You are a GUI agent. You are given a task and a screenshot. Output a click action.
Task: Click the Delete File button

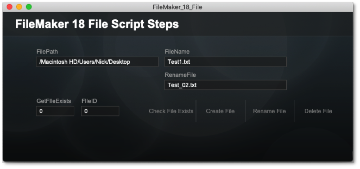coord(318,111)
